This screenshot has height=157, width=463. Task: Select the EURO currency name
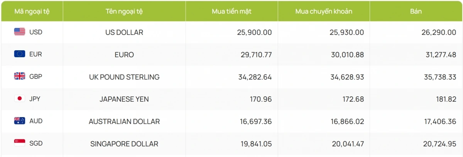pyautogui.click(x=124, y=55)
